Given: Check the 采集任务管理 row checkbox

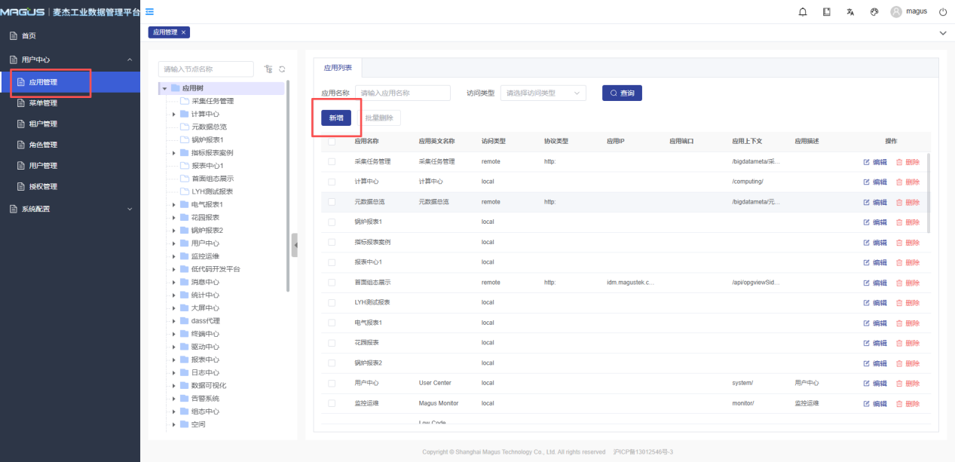Looking at the screenshot, I should pos(332,161).
